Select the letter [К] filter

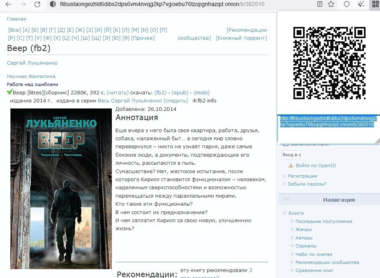117,30
